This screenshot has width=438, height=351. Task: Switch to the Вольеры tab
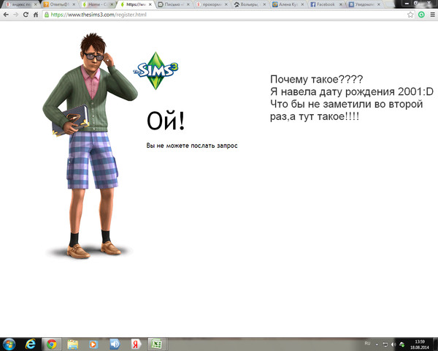tap(249, 4)
